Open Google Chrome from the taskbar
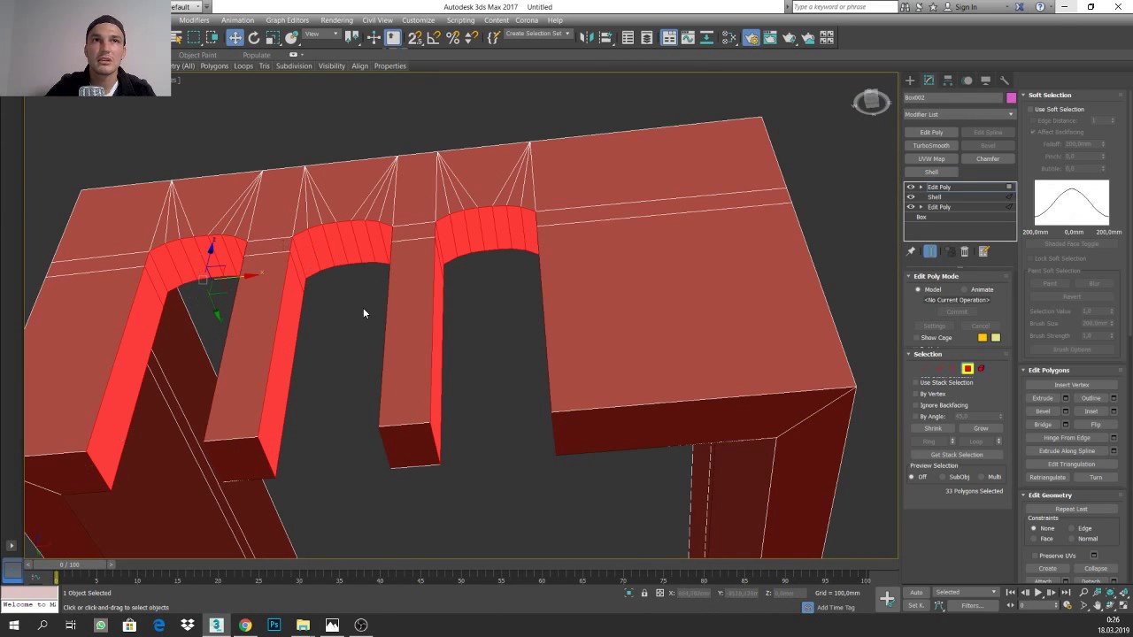The height and width of the screenshot is (637, 1133). pos(245,625)
